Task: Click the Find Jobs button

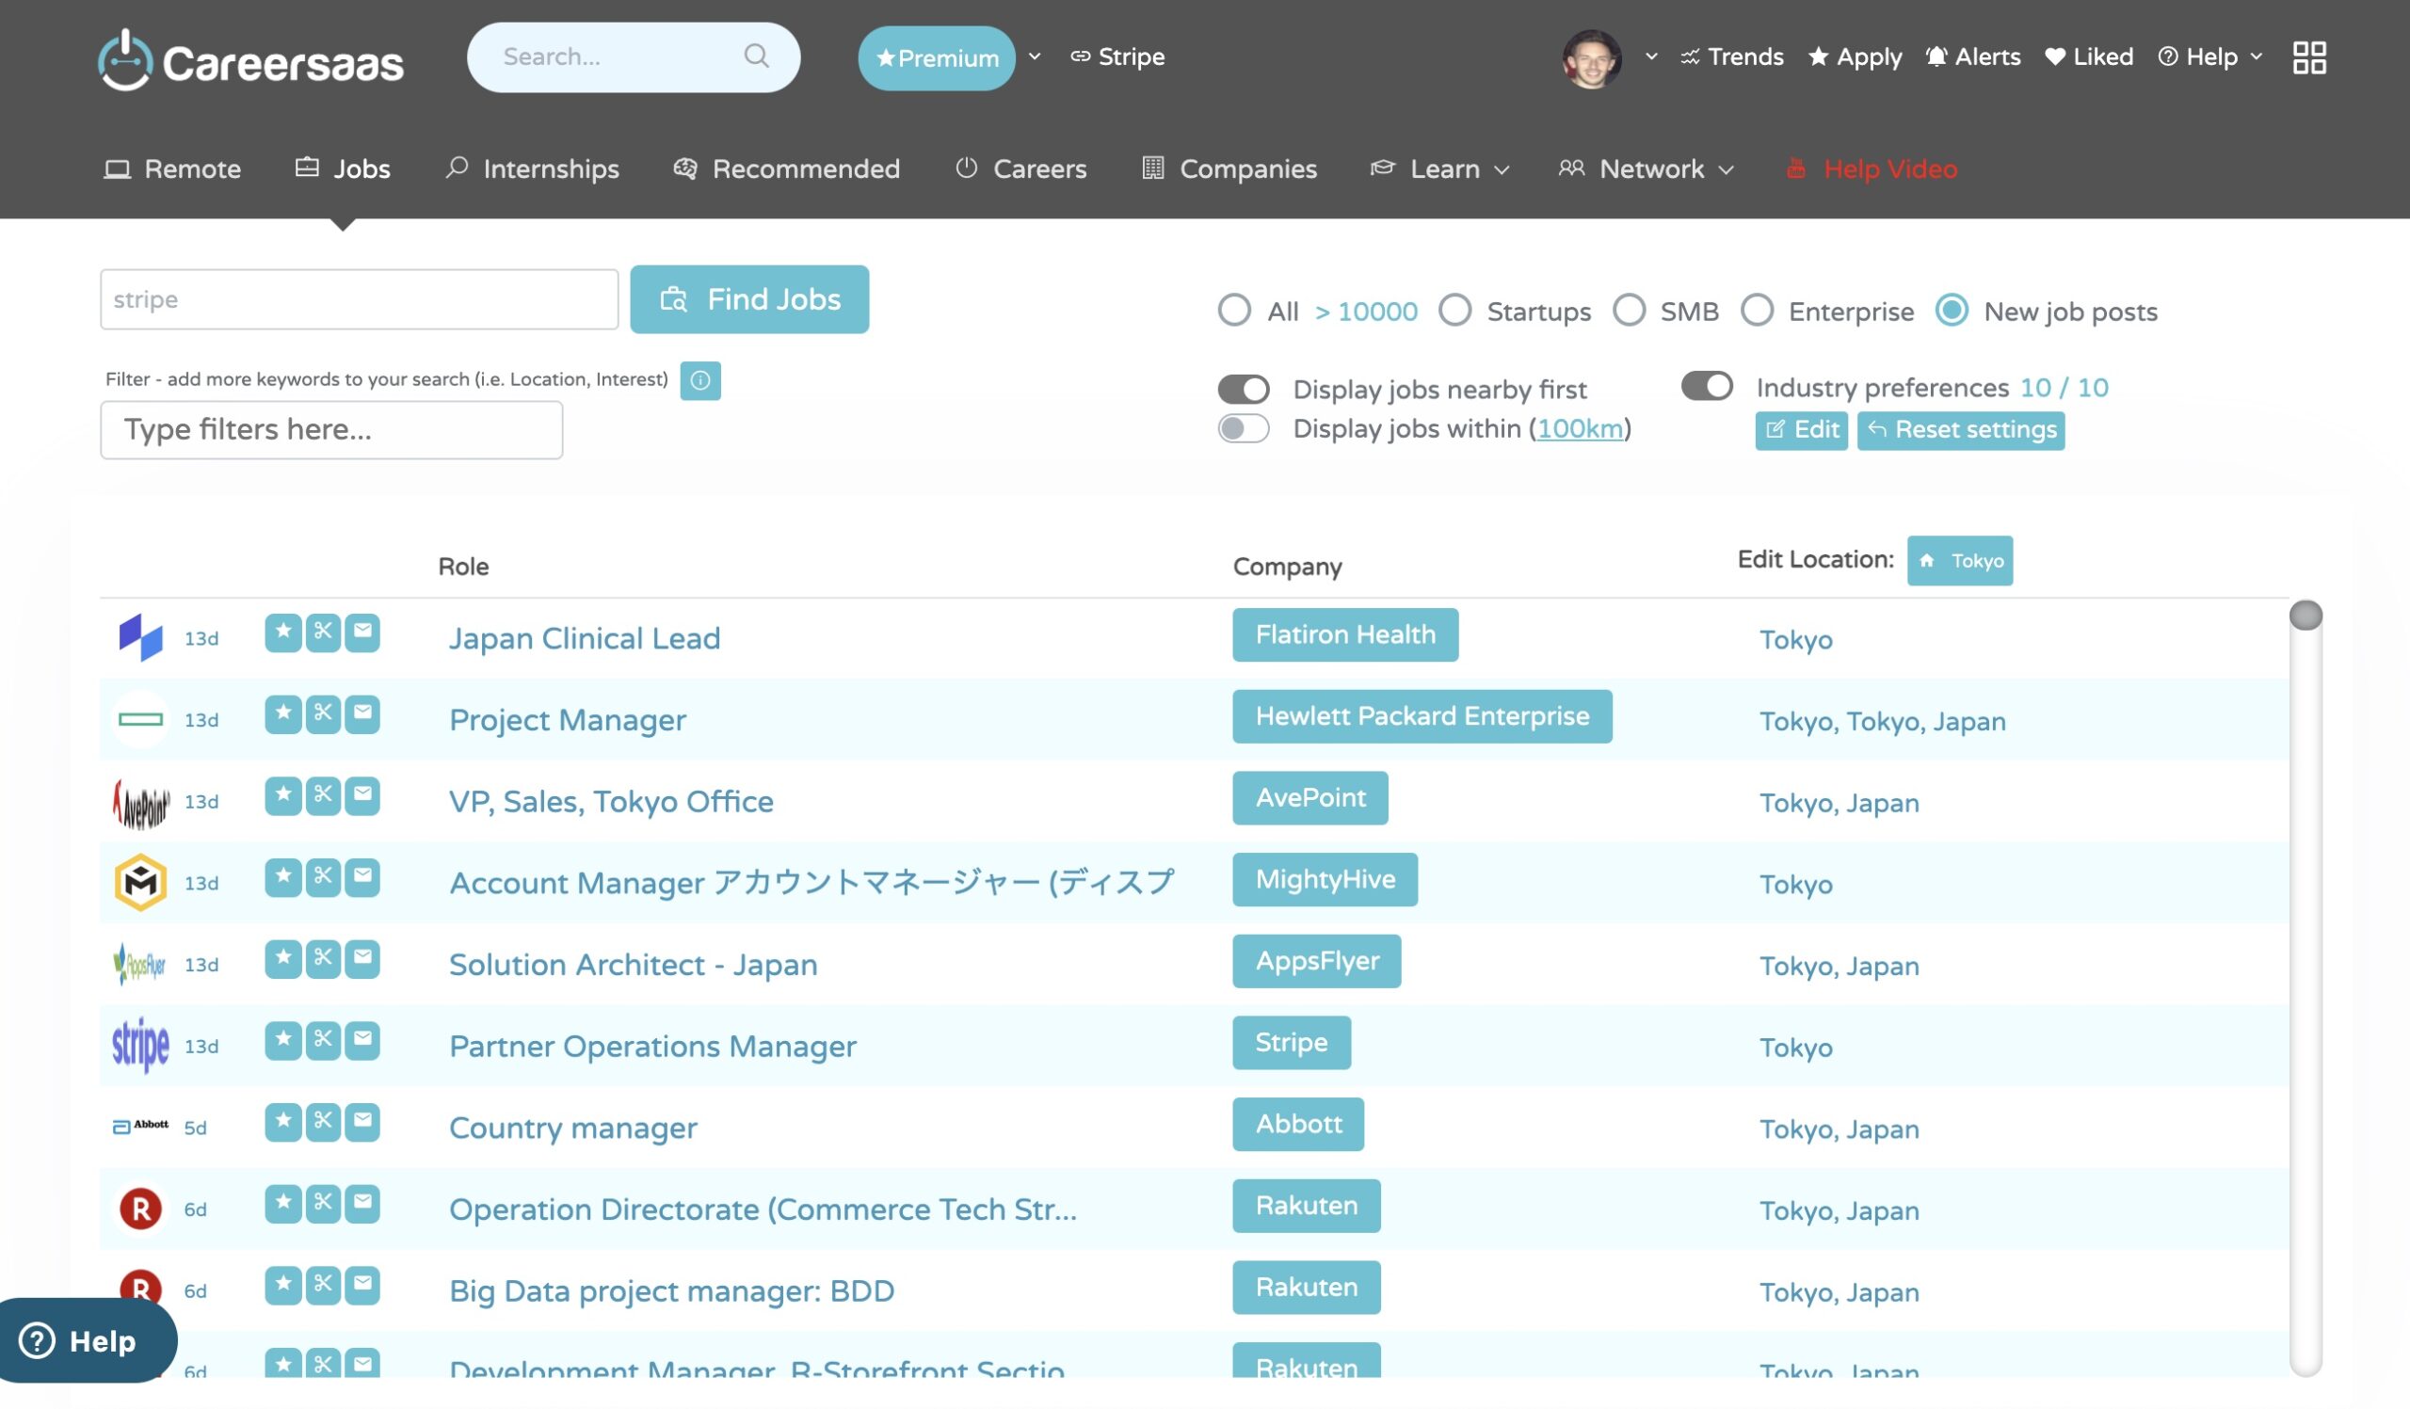Action: point(748,299)
